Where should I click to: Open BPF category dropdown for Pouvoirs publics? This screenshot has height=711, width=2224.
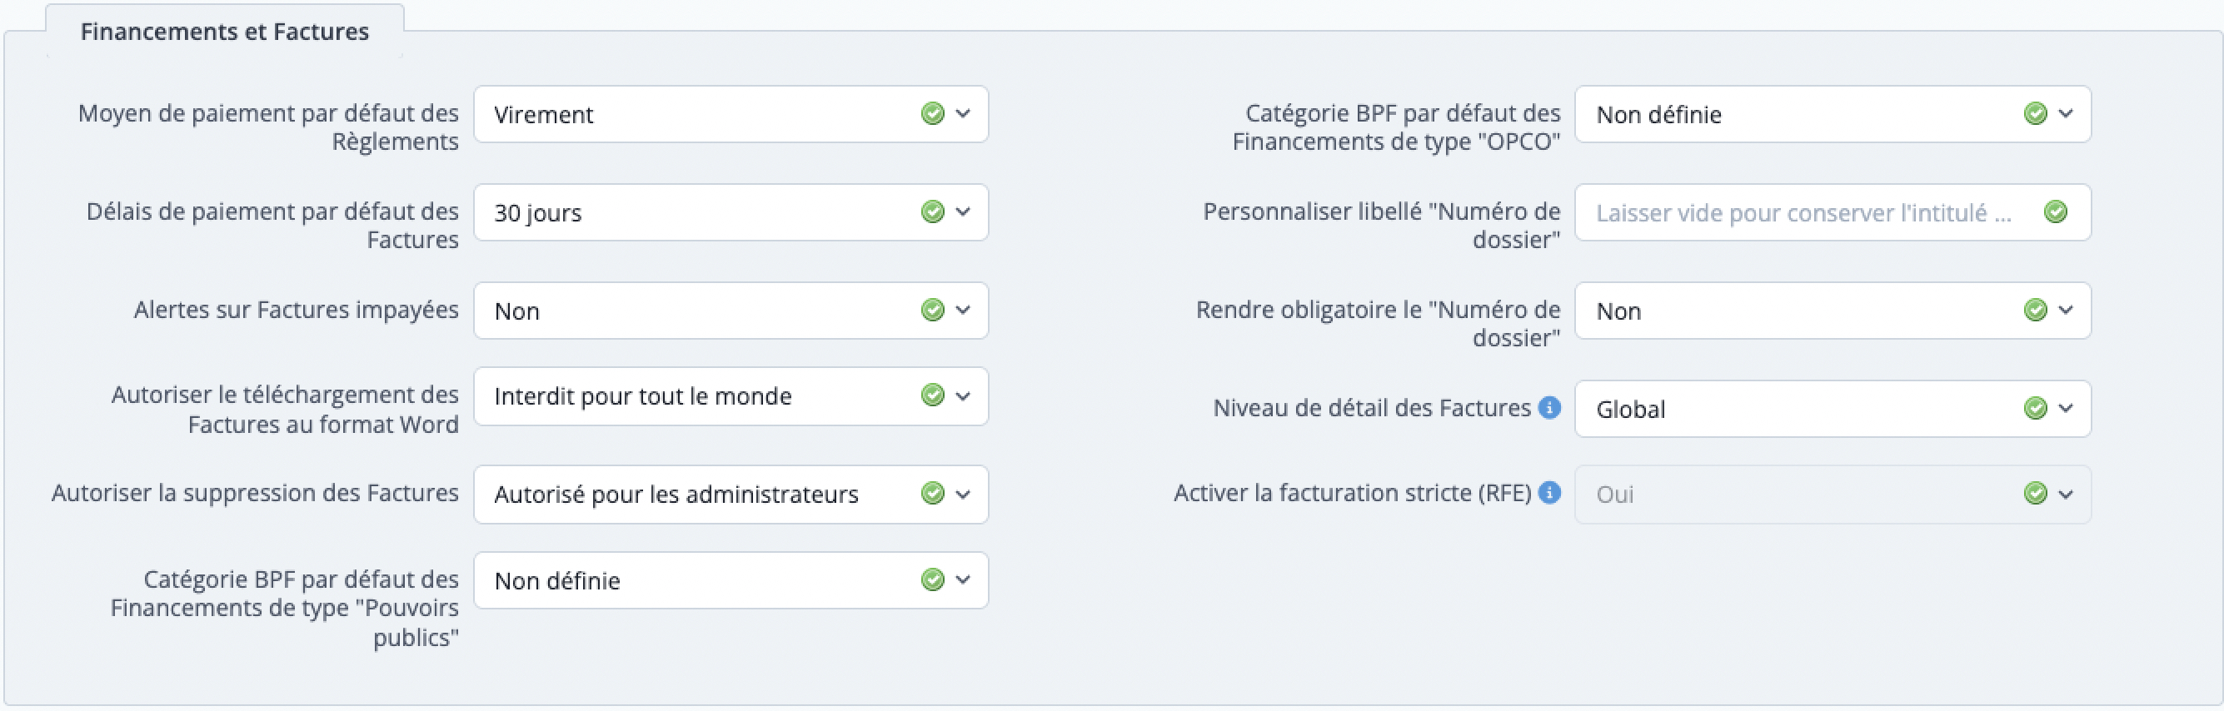[x=731, y=581]
